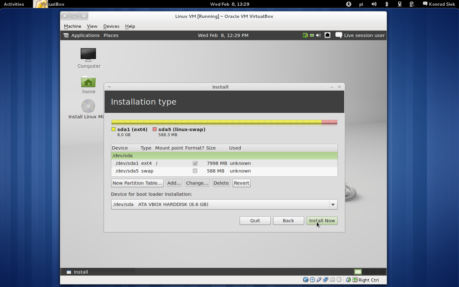Click the host key green arrow icon
The width and height of the screenshot is (459, 287).
pyautogui.click(x=355, y=280)
